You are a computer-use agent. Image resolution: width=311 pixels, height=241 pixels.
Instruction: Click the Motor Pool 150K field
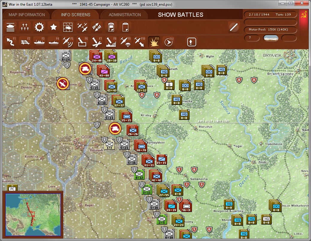[x=270, y=29]
